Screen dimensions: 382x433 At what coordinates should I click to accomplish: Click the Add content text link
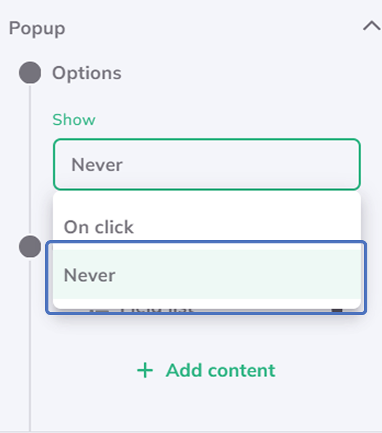pos(220,371)
